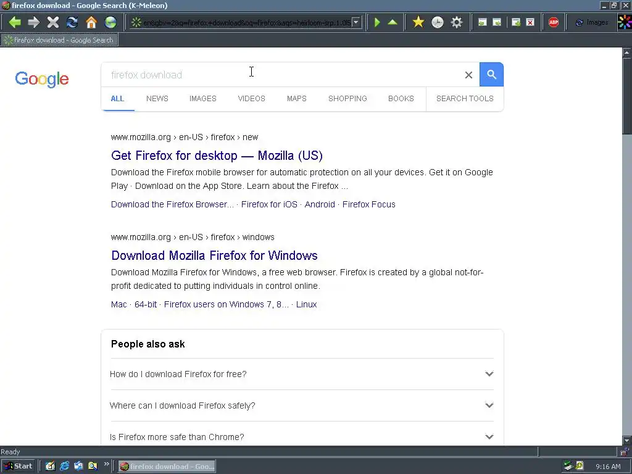632x474 pixels.
Task: Reload the page with the blue arrows icon
Action: [72, 22]
